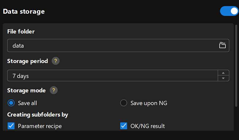Click the Creating subfolders by label
239x140 pixels.
pos(37,115)
